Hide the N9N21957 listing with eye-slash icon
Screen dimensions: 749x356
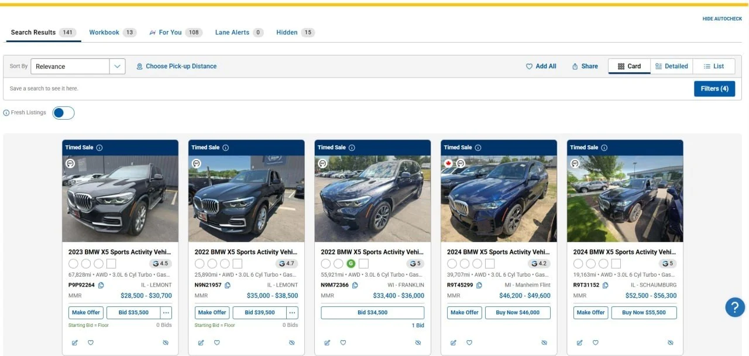[x=292, y=343]
